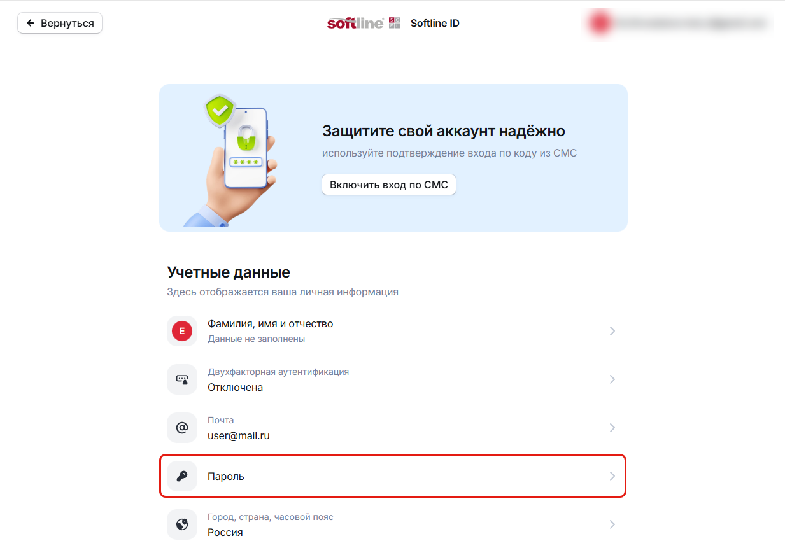Click the red E avatar icon
The width and height of the screenshot is (785, 548).
[182, 331]
